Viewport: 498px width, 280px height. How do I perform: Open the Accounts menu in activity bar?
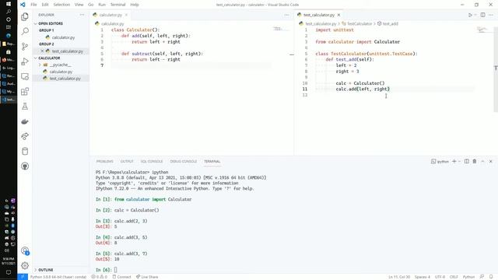[x=25, y=250]
